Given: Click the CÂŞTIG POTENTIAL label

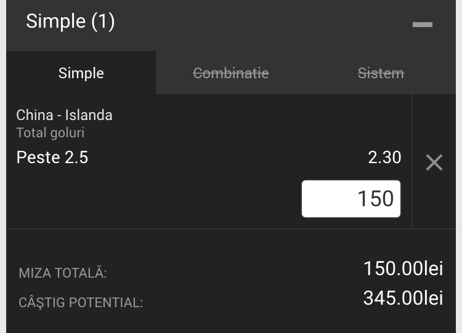Looking at the screenshot, I should point(81,302).
